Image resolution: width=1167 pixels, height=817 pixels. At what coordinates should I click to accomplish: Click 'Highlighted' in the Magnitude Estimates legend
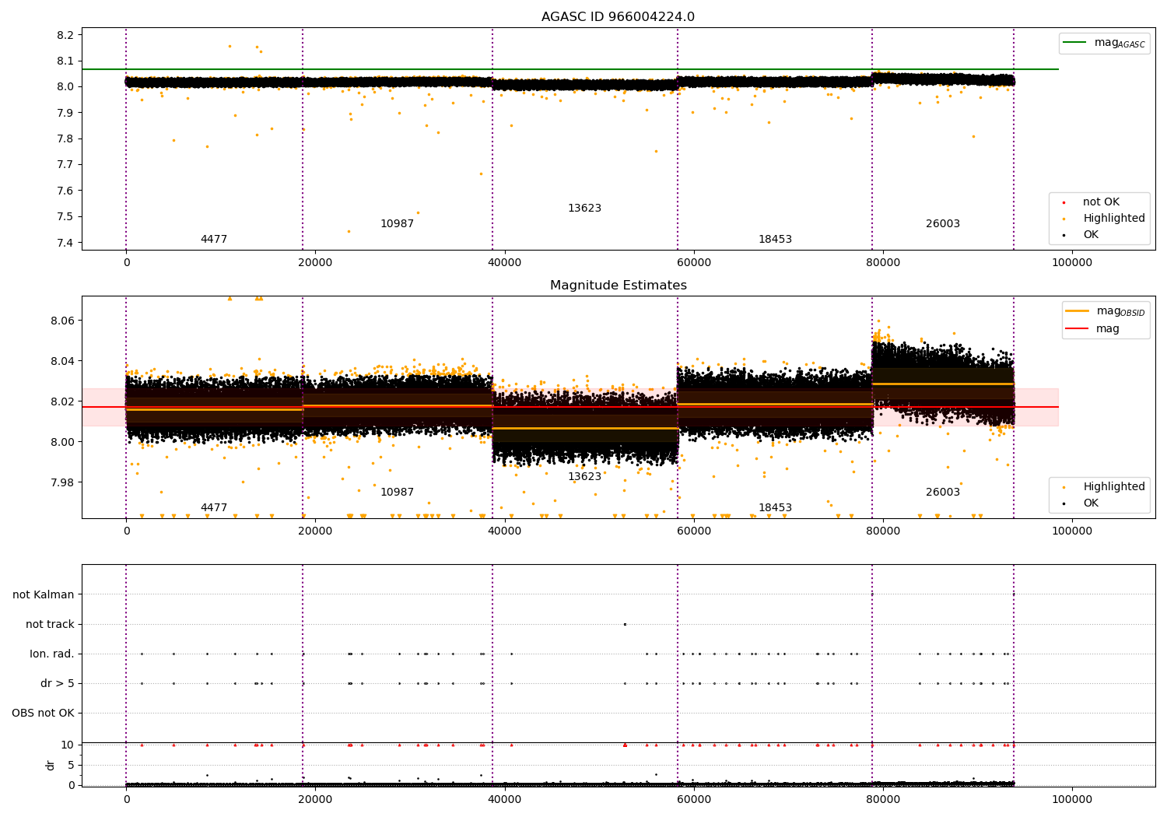tap(1113, 487)
